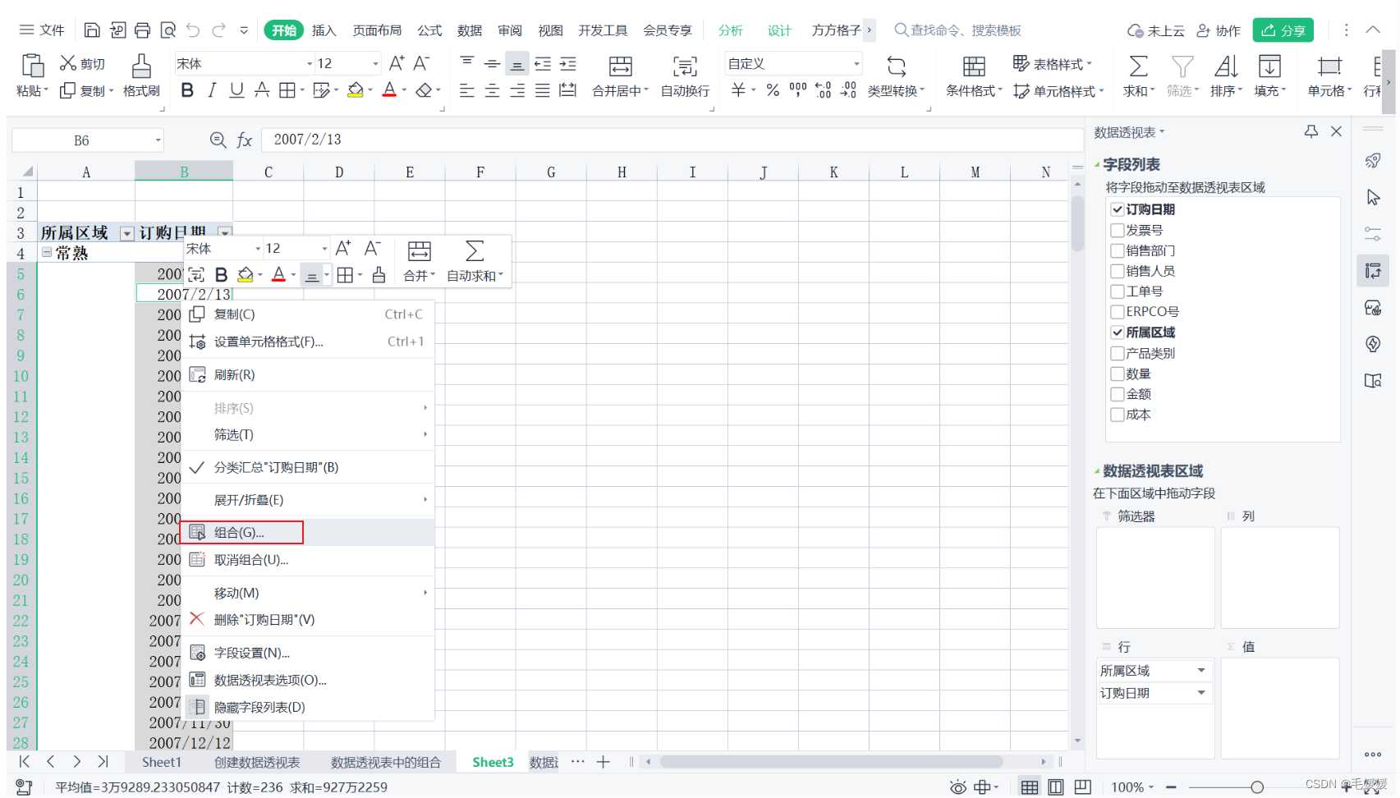Click the Sort icon in ribbon
1400x798 pixels.
[x=1226, y=66]
